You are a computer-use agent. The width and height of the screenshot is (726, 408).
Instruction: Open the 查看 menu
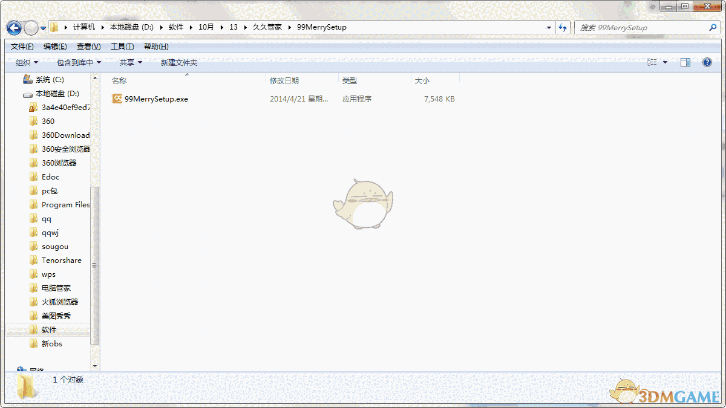pyautogui.click(x=88, y=46)
